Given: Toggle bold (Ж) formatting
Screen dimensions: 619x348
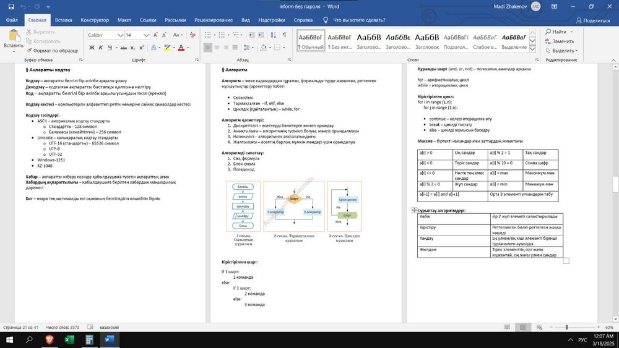Looking at the screenshot, I should [92, 48].
